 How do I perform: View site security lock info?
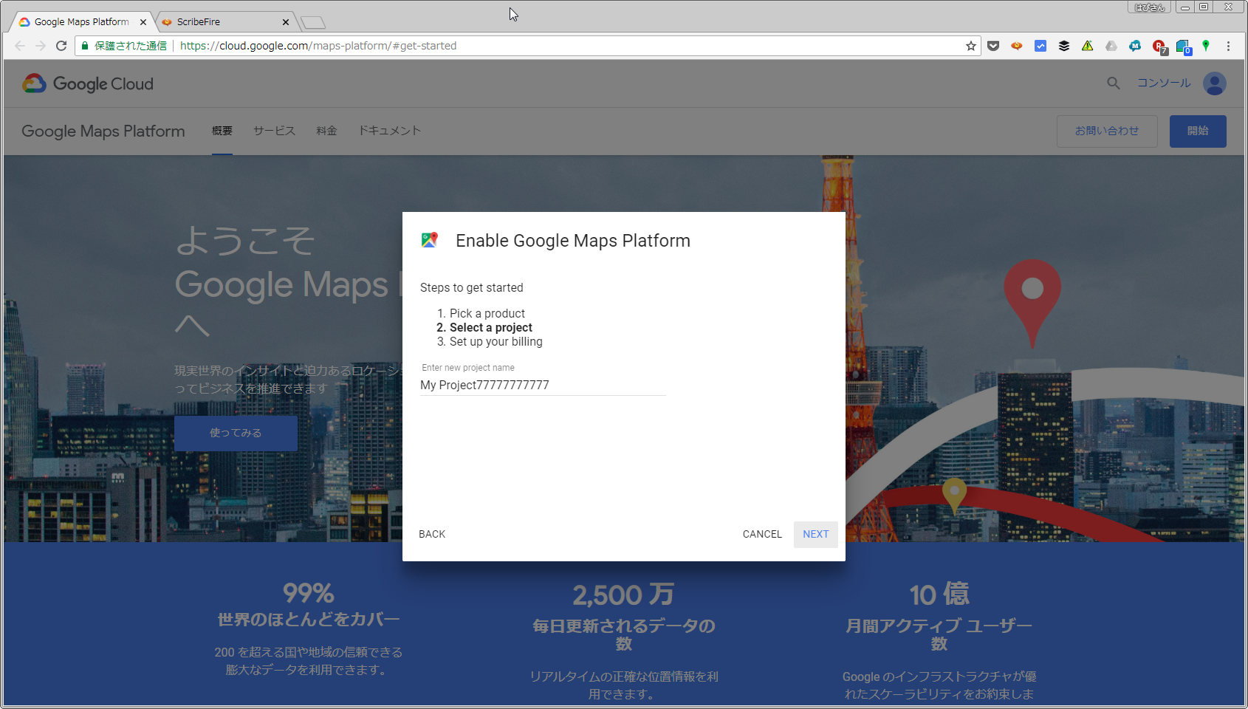(x=85, y=46)
